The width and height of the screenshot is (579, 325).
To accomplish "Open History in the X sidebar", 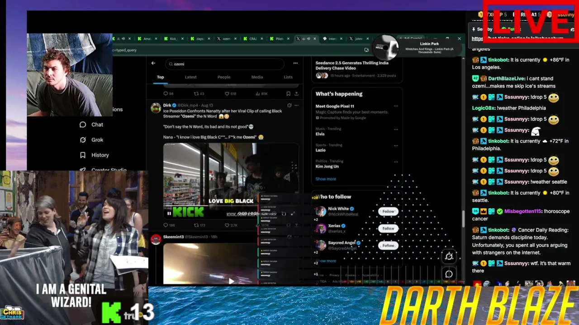I will 94,155.
